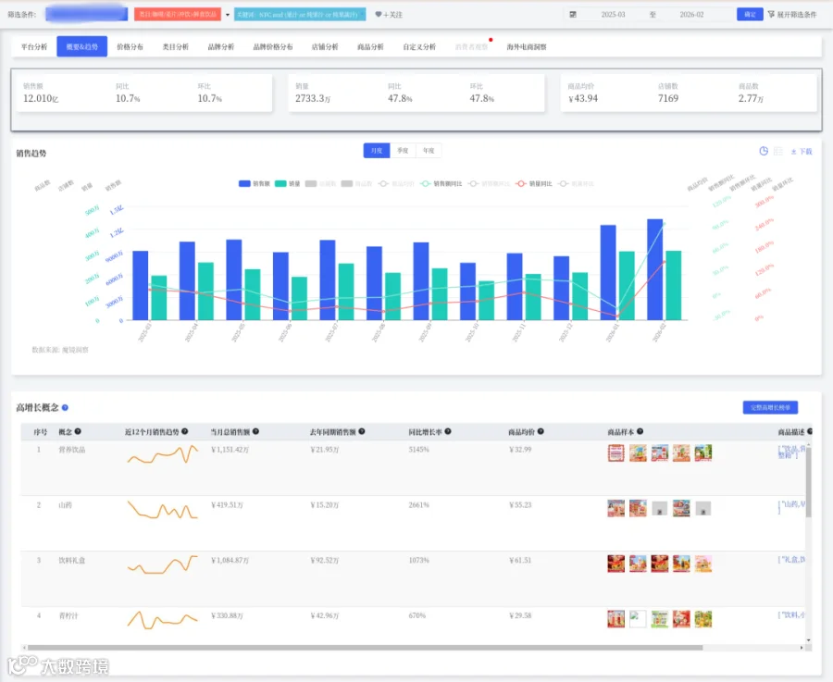Screen dimensions: 833x682
Task: Toggle the teal 销量 legend series
Action: coord(288,184)
